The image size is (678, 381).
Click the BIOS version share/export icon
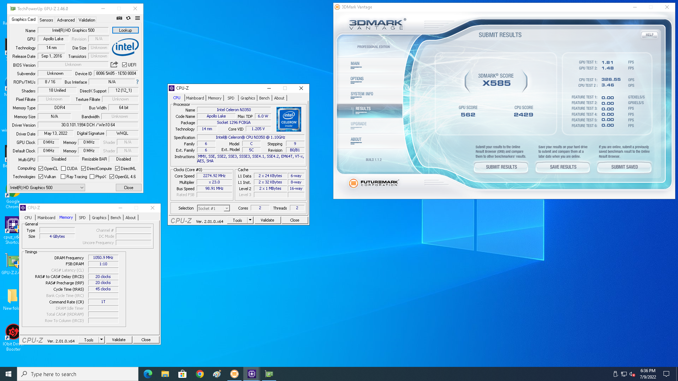coord(114,65)
